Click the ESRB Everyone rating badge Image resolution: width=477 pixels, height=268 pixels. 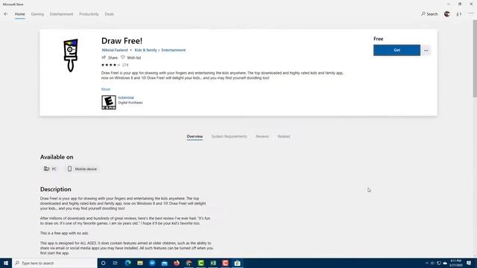tap(109, 103)
